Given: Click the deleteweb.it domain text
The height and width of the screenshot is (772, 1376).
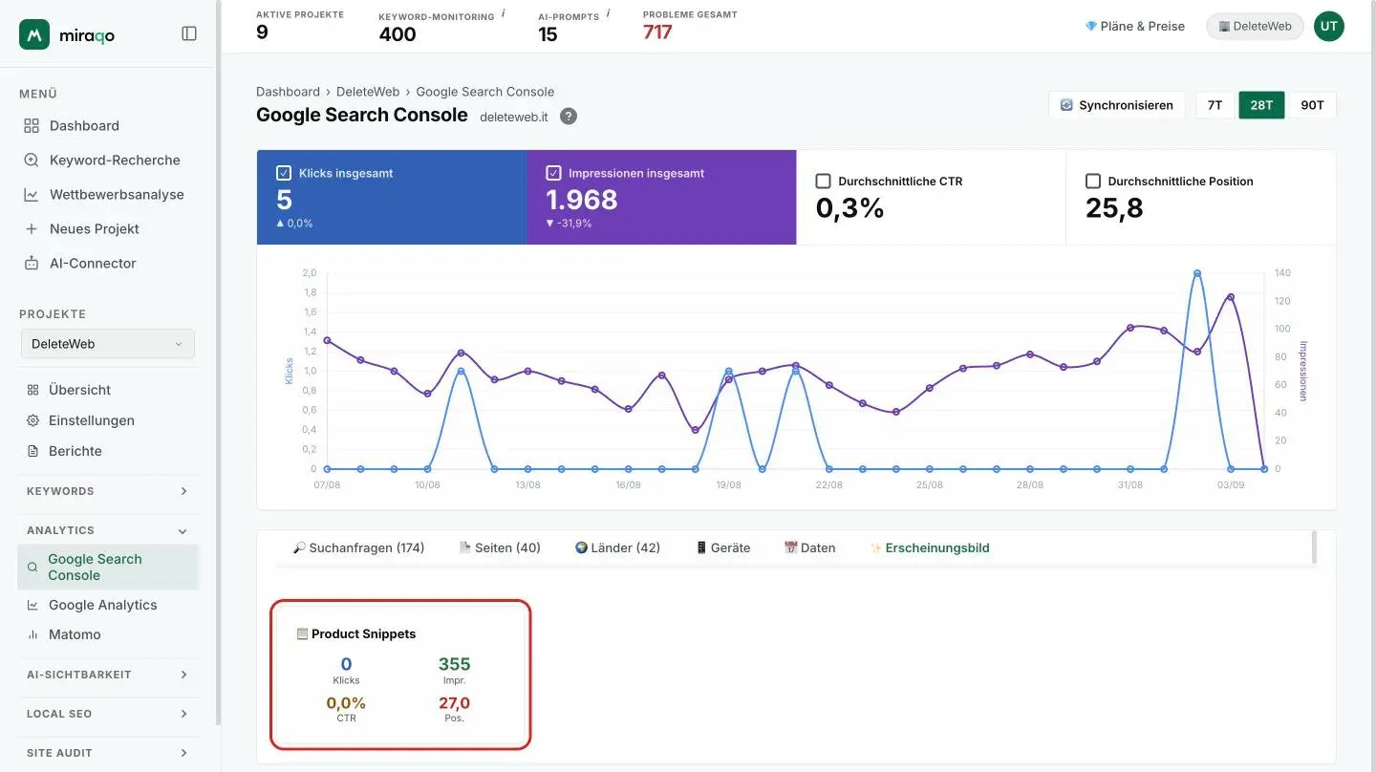Looking at the screenshot, I should pyautogui.click(x=513, y=117).
